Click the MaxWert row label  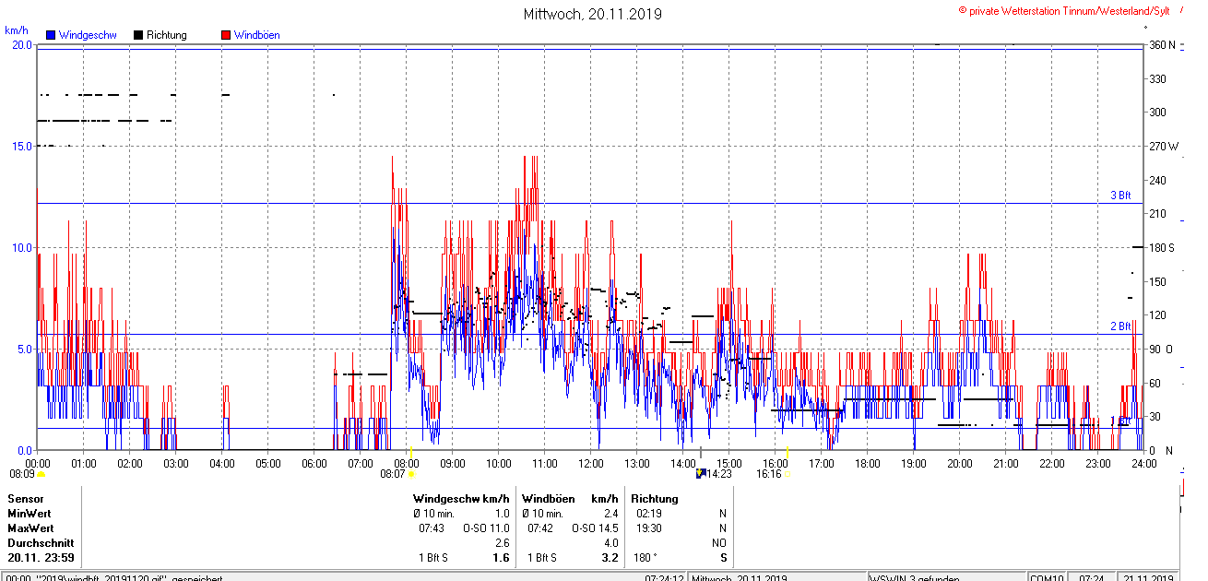coord(30,528)
